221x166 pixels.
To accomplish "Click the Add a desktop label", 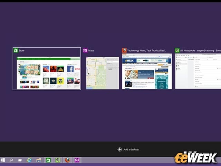I will click(x=131, y=149).
